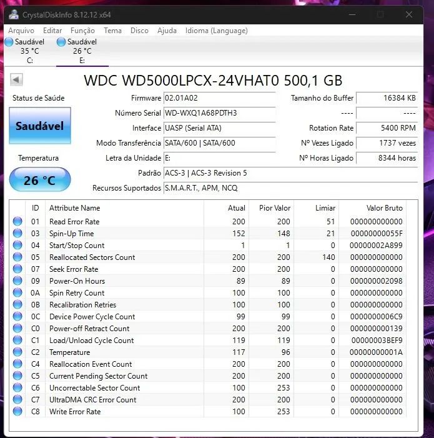
Task: Click the status orb for Device Power Cycle Count
Action: (x=17, y=316)
